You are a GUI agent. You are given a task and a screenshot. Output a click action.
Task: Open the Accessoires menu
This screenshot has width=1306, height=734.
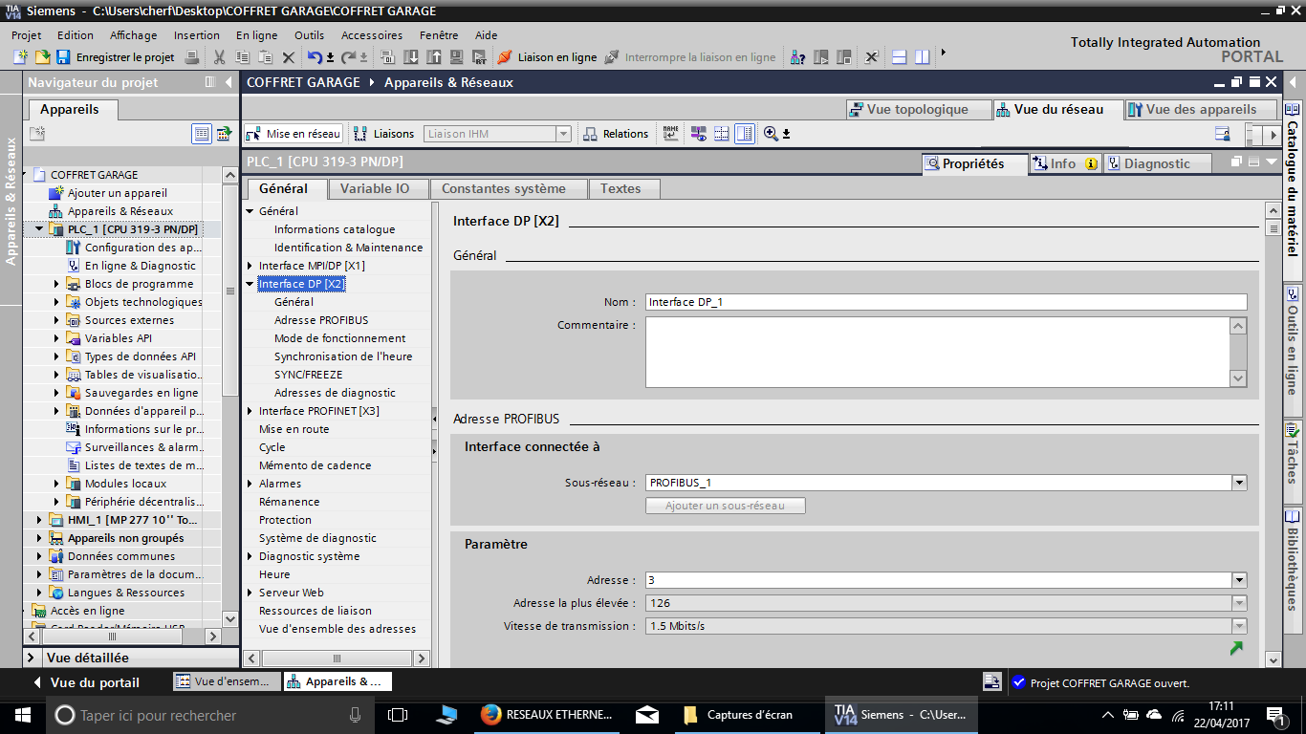[371, 35]
